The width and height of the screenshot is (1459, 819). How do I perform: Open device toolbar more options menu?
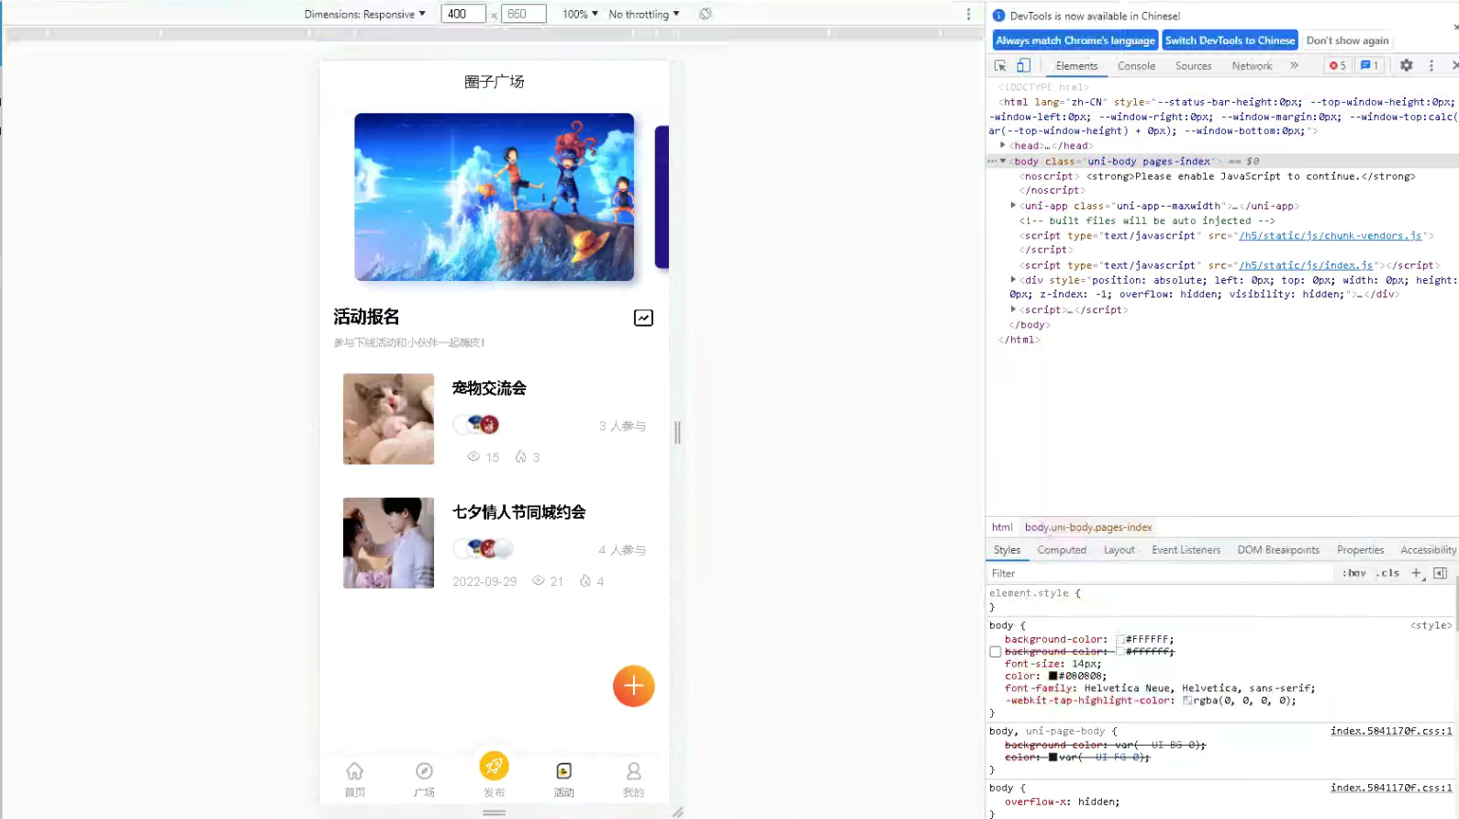(968, 14)
